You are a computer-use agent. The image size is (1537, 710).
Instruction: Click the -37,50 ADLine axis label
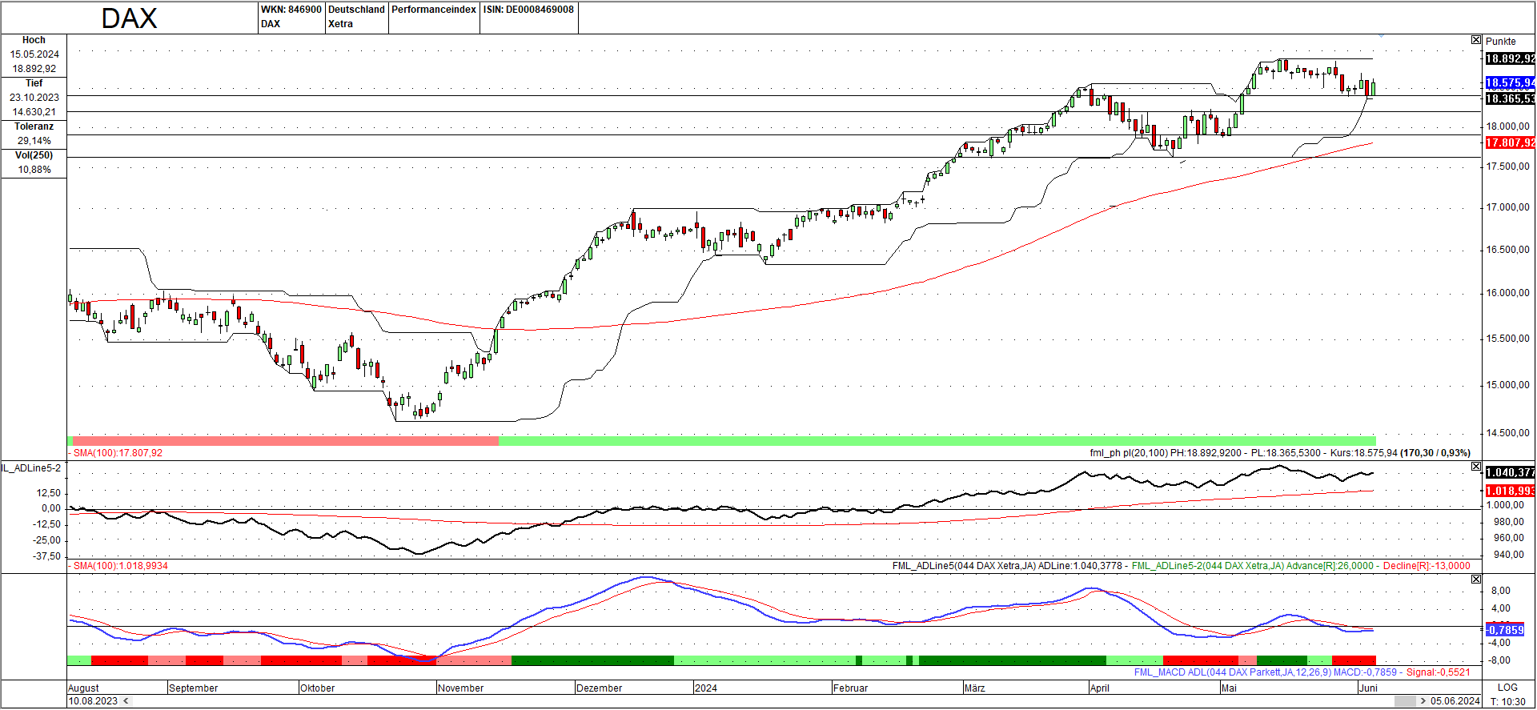47,556
